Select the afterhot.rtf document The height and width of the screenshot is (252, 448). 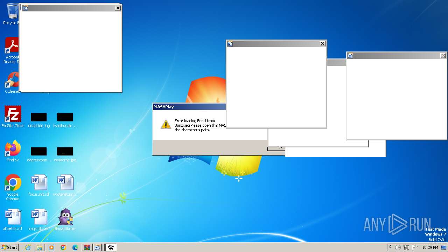click(13, 219)
